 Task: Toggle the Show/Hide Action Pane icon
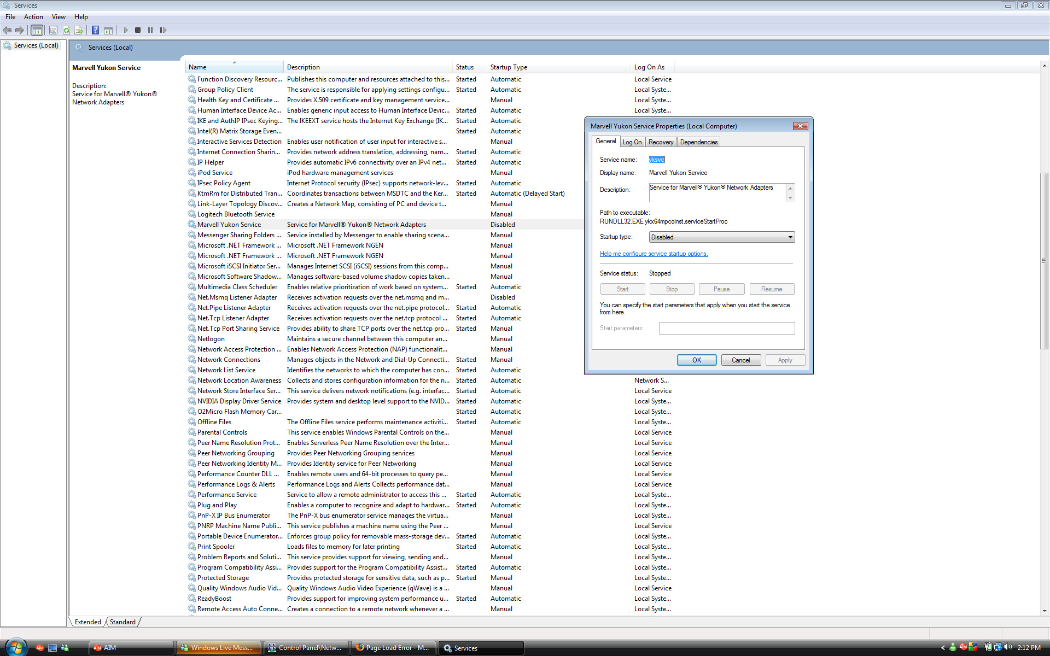(x=108, y=30)
